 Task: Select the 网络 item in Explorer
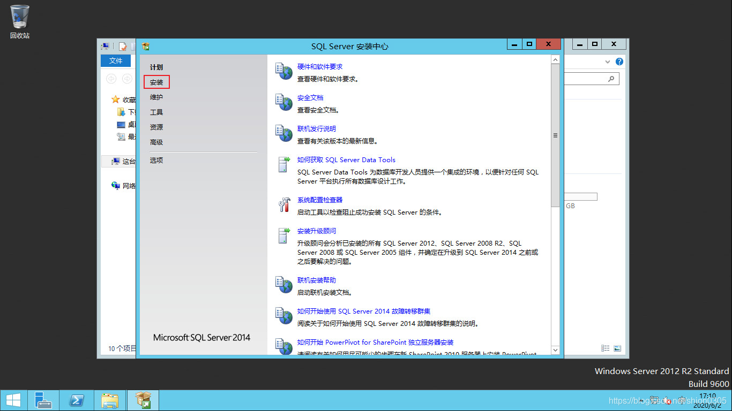click(x=123, y=186)
